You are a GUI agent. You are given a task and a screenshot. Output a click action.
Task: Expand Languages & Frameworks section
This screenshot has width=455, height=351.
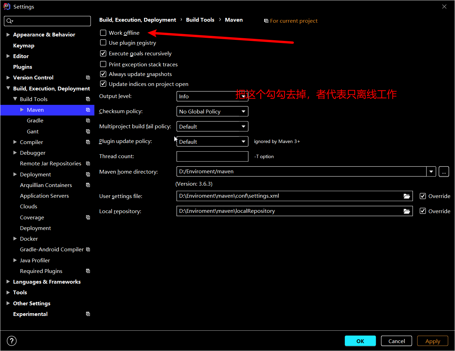(8, 282)
